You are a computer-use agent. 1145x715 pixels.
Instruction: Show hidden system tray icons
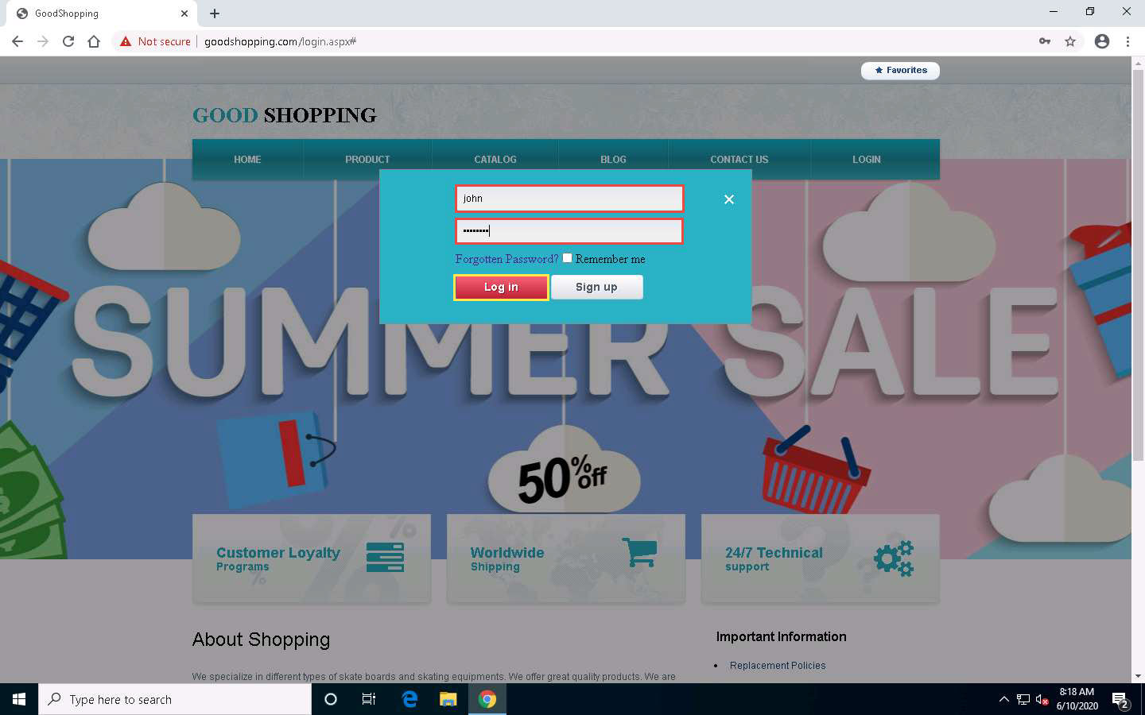(1003, 699)
